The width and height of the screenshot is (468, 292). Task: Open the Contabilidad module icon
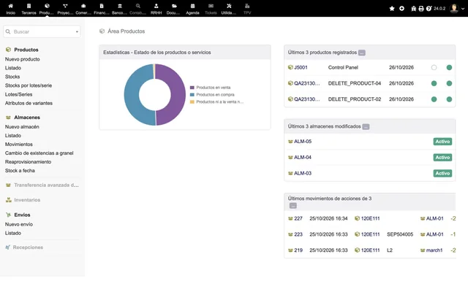pos(138,6)
